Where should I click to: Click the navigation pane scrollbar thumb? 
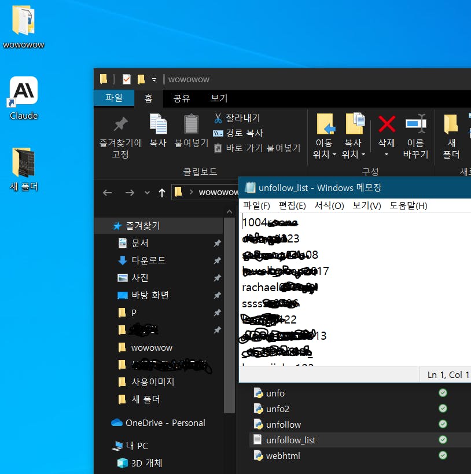[230, 315]
